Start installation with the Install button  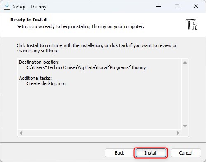[x=151, y=153]
